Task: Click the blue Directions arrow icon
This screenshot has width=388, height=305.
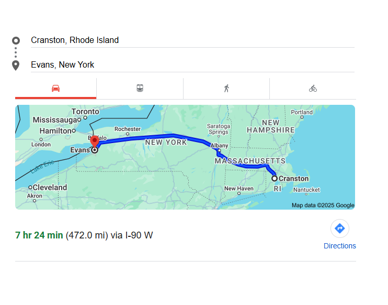Action: pyautogui.click(x=339, y=228)
